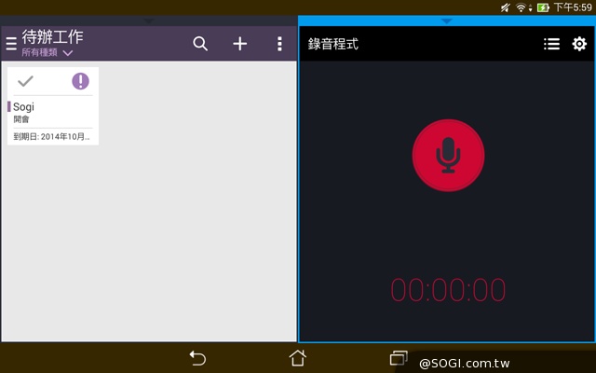
Task: Go to home screen via Home button
Action: 298,358
